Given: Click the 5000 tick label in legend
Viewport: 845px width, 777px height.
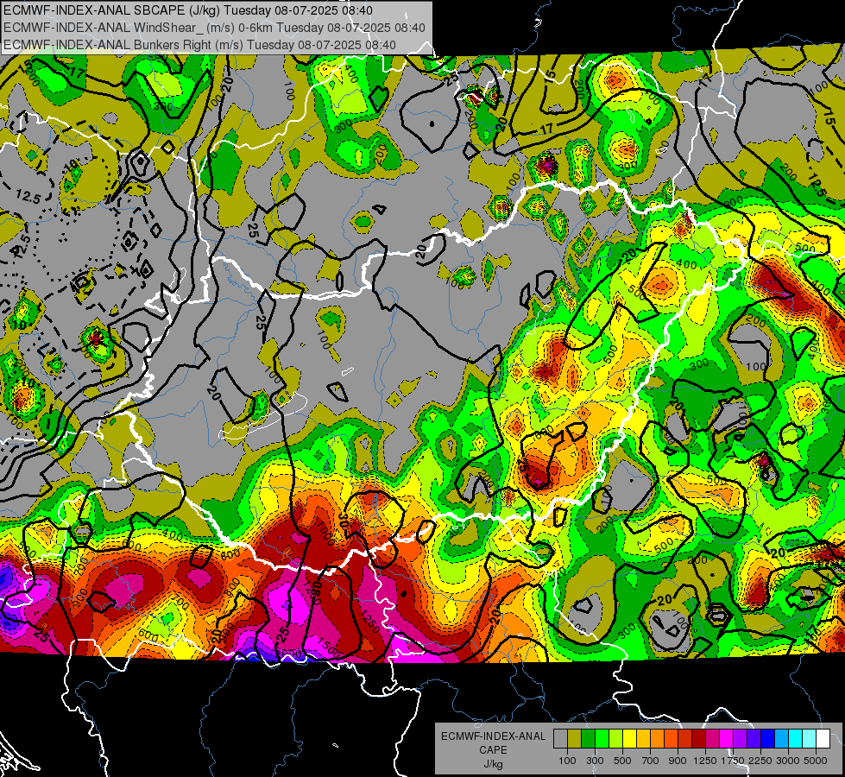Looking at the screenshot, I should 816,761.
